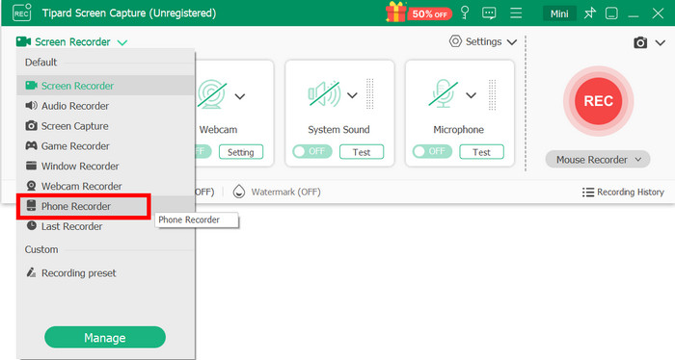Switch to Mini mode
Viewport: 675px width, 360px height.
pos(559,13)
